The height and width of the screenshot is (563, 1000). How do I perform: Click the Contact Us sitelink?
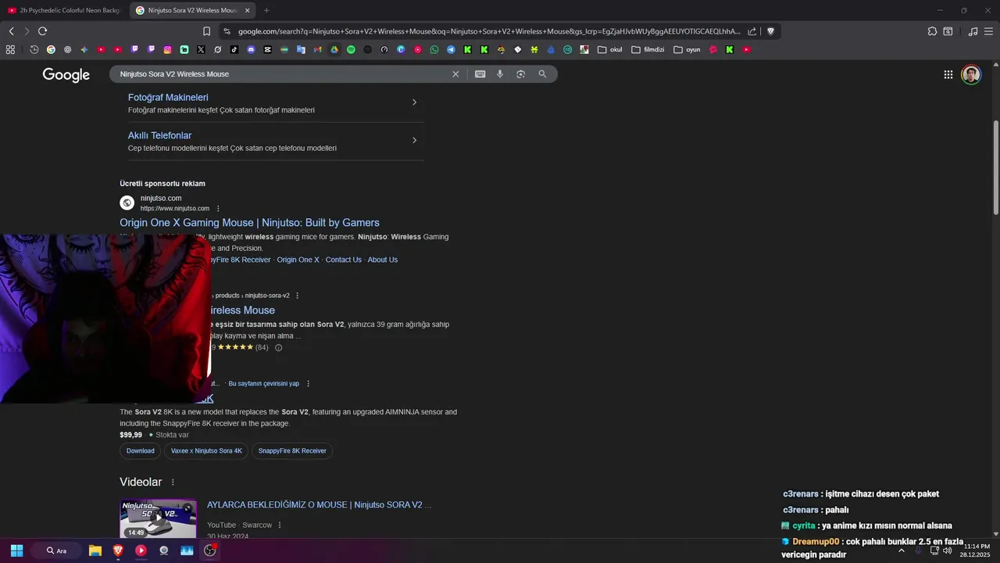coord(343,260)
